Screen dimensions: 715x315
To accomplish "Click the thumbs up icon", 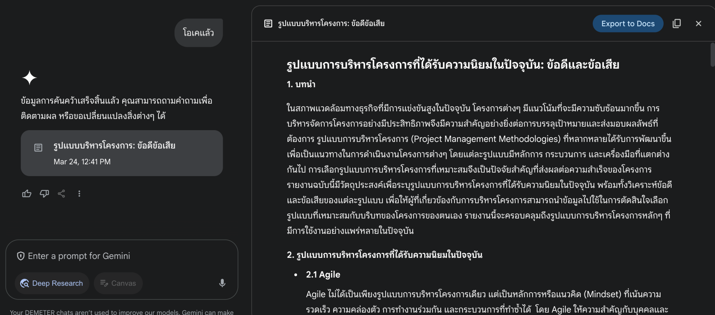I will coord(27,194).
